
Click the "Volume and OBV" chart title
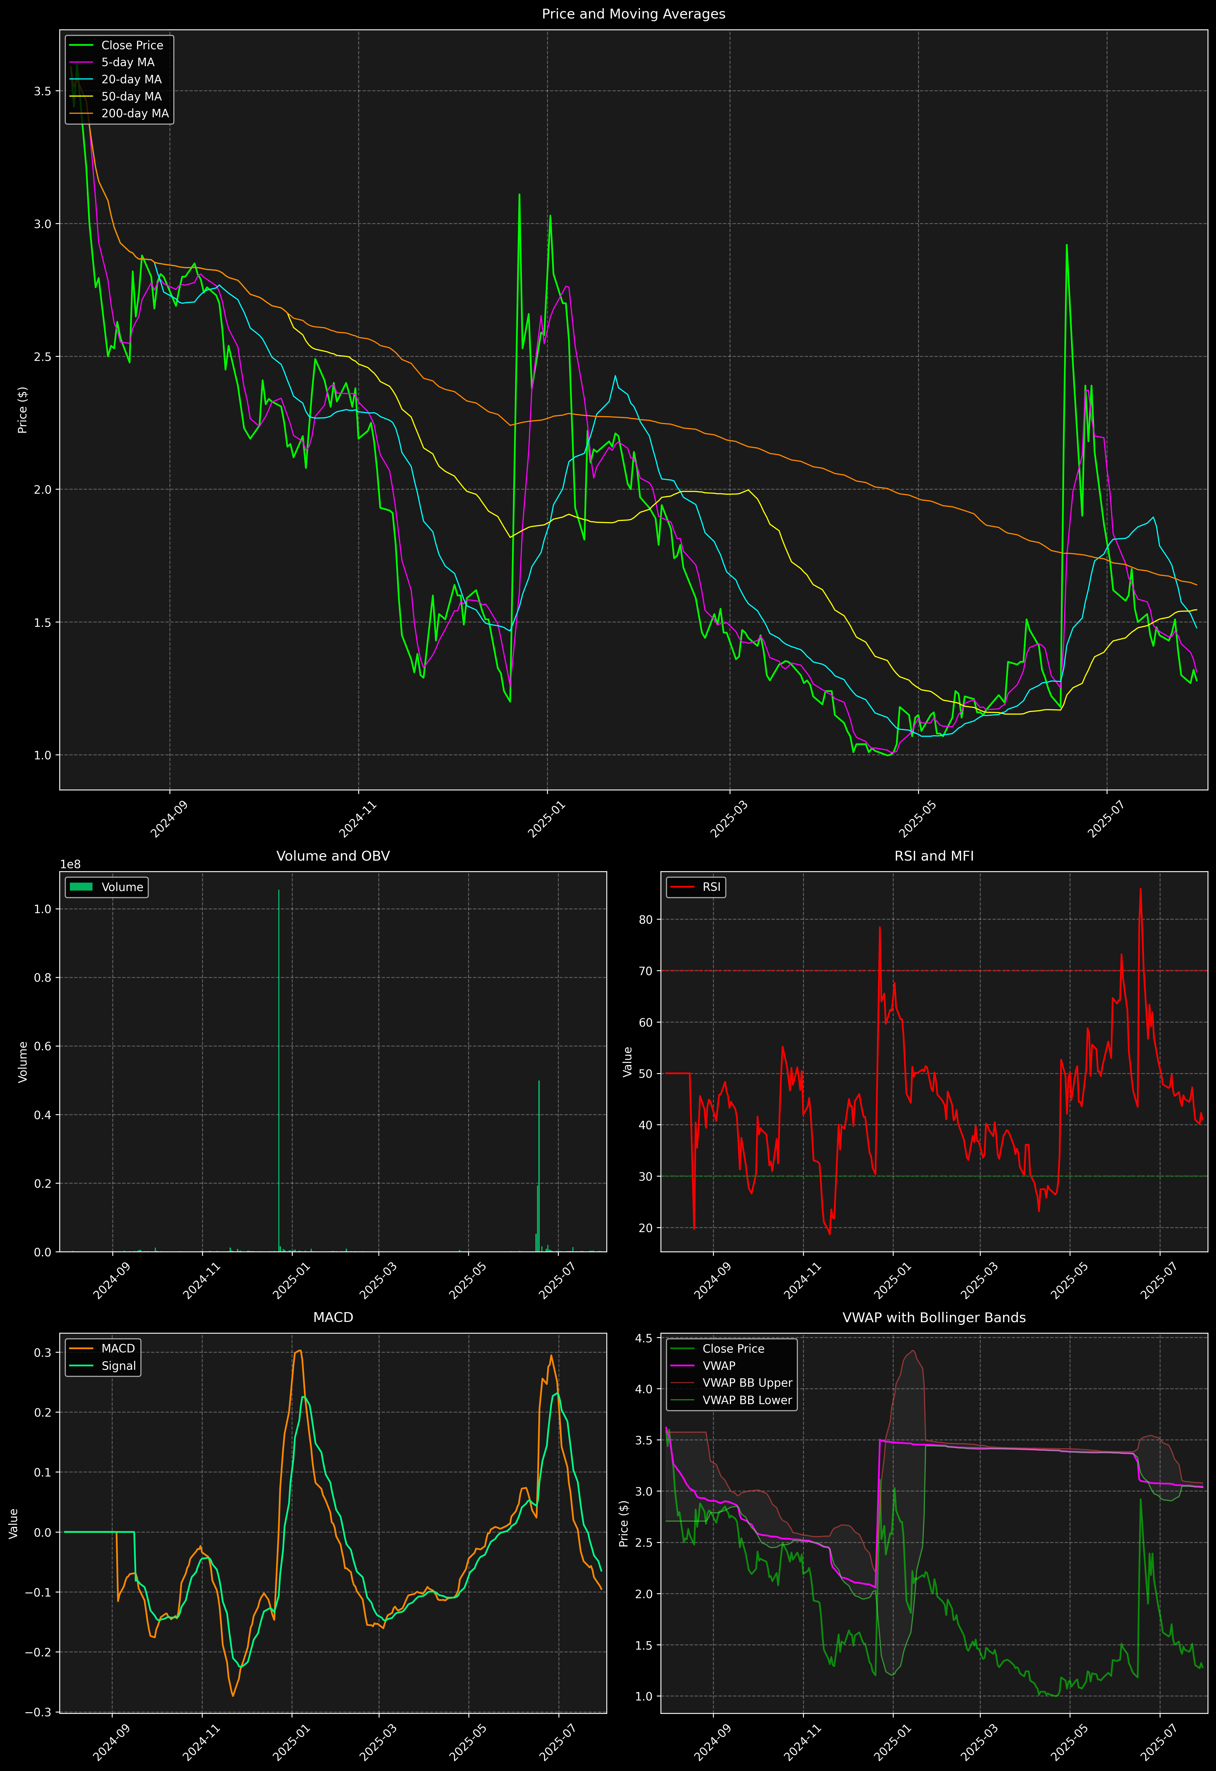point(333,856)
